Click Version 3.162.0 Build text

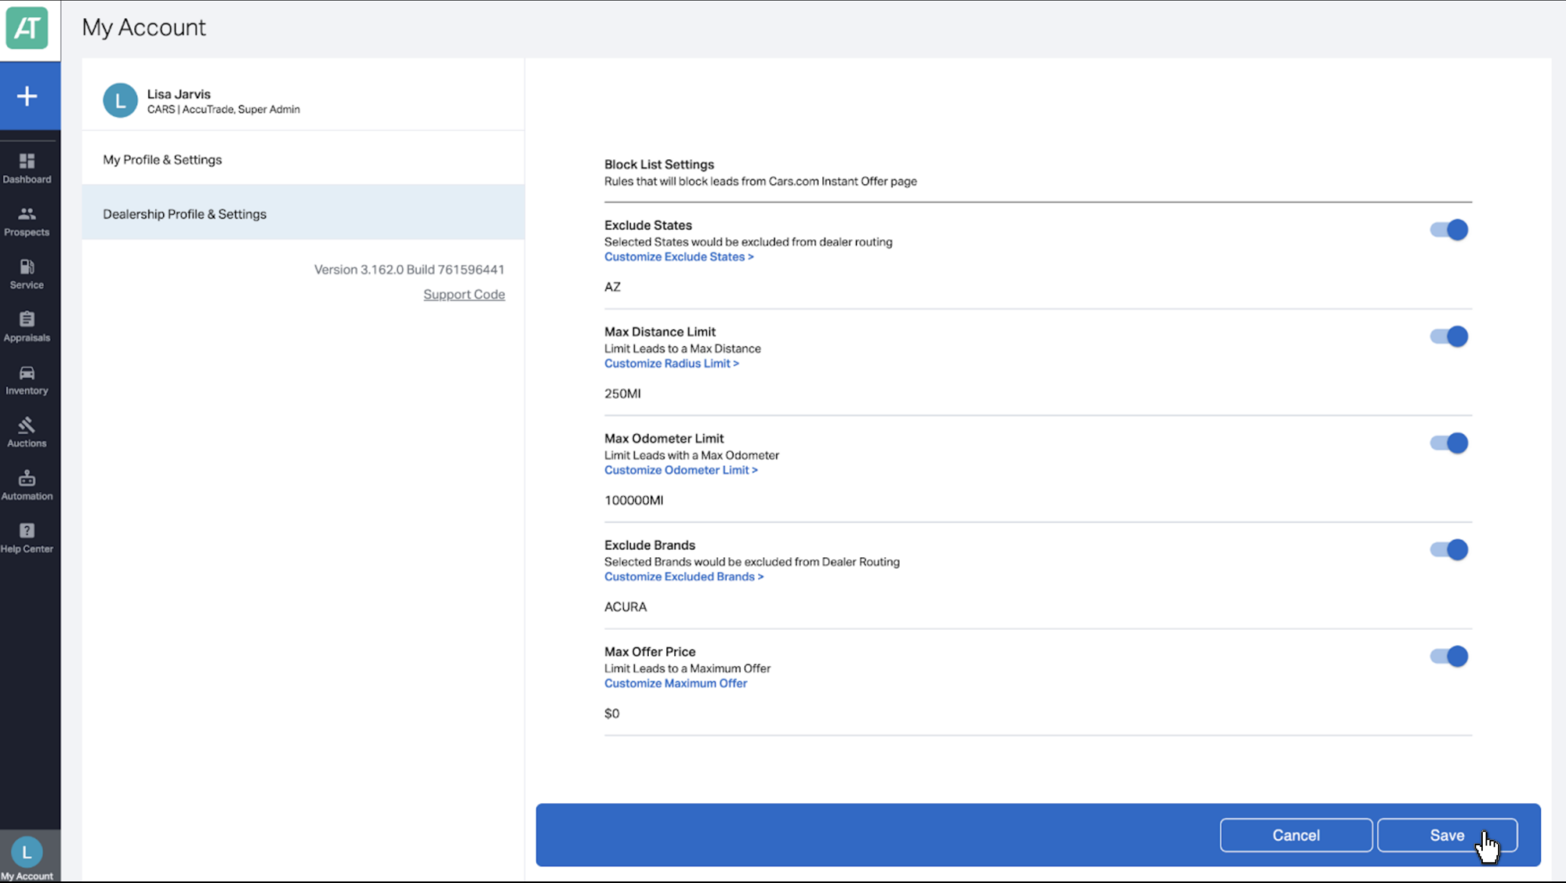tap(409, 270)
